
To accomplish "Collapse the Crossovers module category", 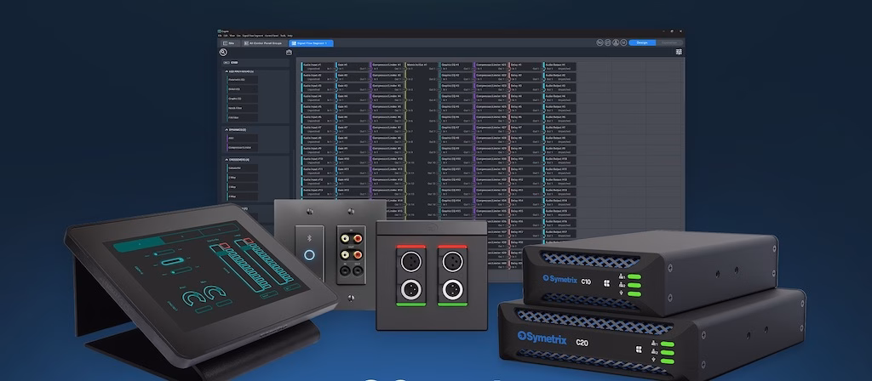I will (225, 160).
